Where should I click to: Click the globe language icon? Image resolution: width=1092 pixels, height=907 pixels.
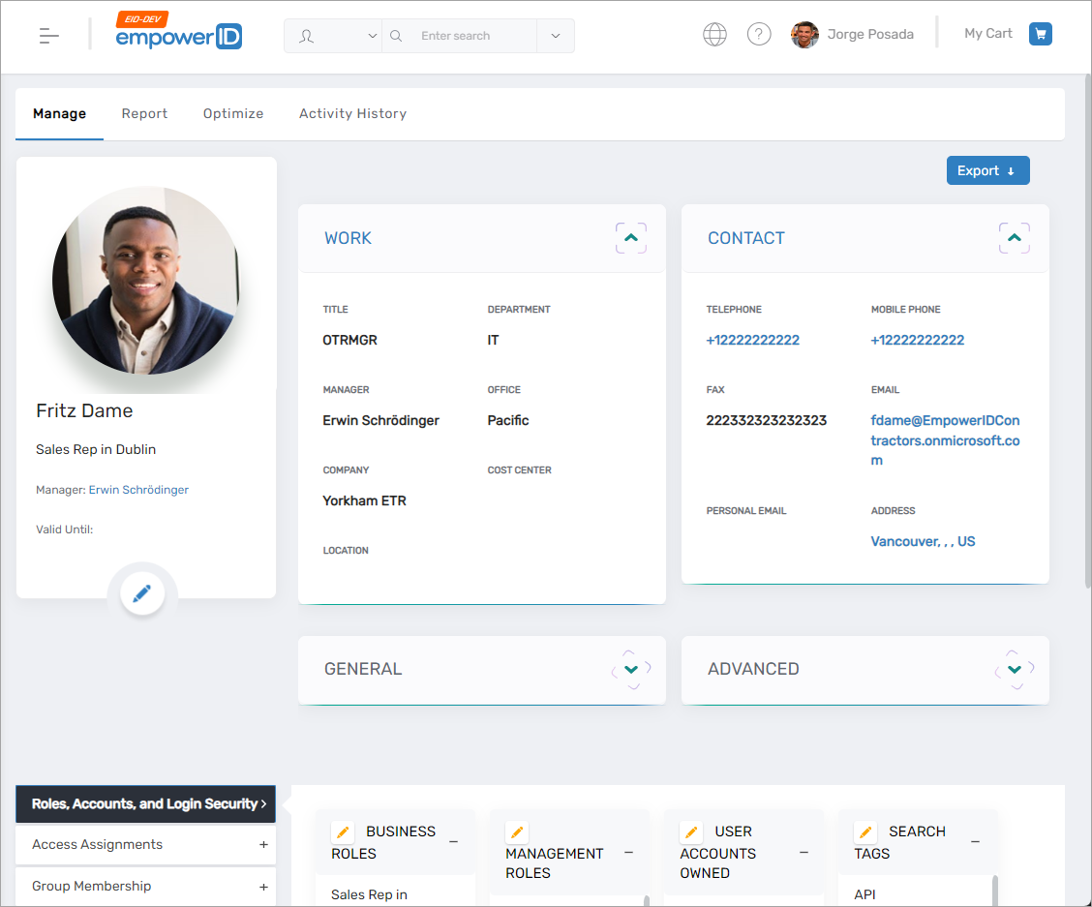point(714,33)
